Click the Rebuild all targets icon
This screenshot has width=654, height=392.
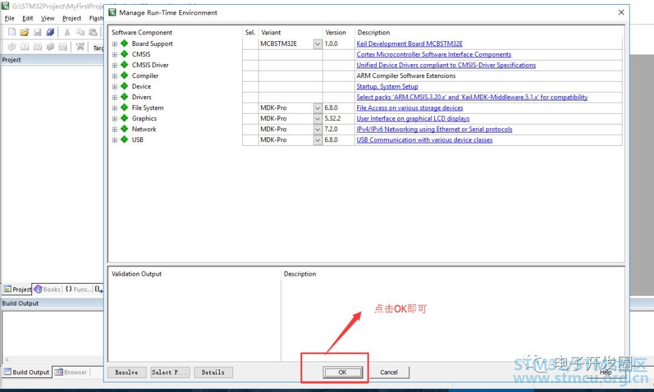coord(38,47)
